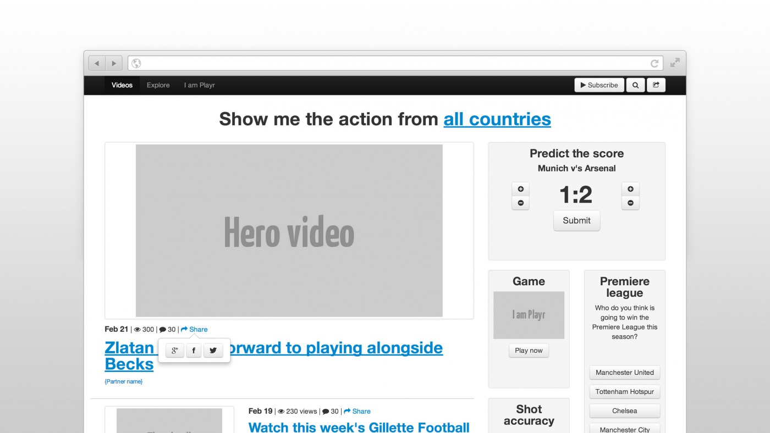Vote for Chelsea

[625, 411]
